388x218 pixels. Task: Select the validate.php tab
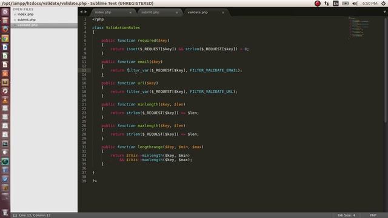pyautogui.click(x=206, y=12)
